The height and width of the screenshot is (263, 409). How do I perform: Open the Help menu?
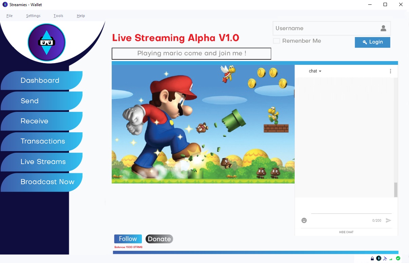[x=81, y=16]
